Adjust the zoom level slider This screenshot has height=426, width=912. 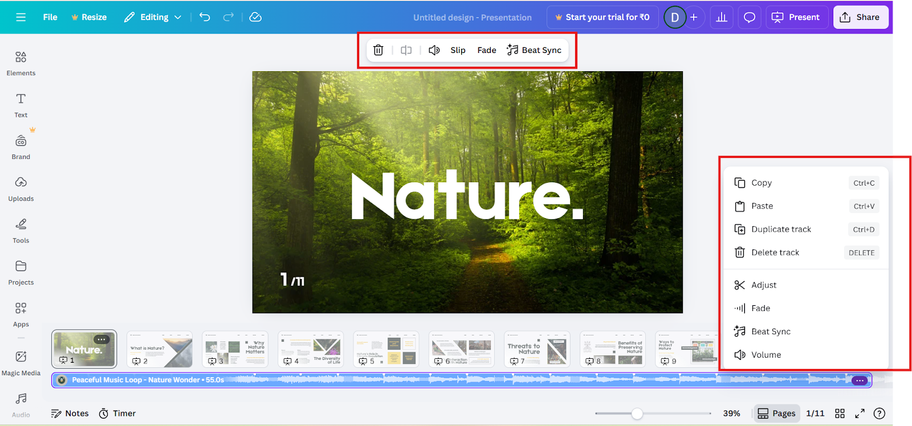[x=637, y=413]
